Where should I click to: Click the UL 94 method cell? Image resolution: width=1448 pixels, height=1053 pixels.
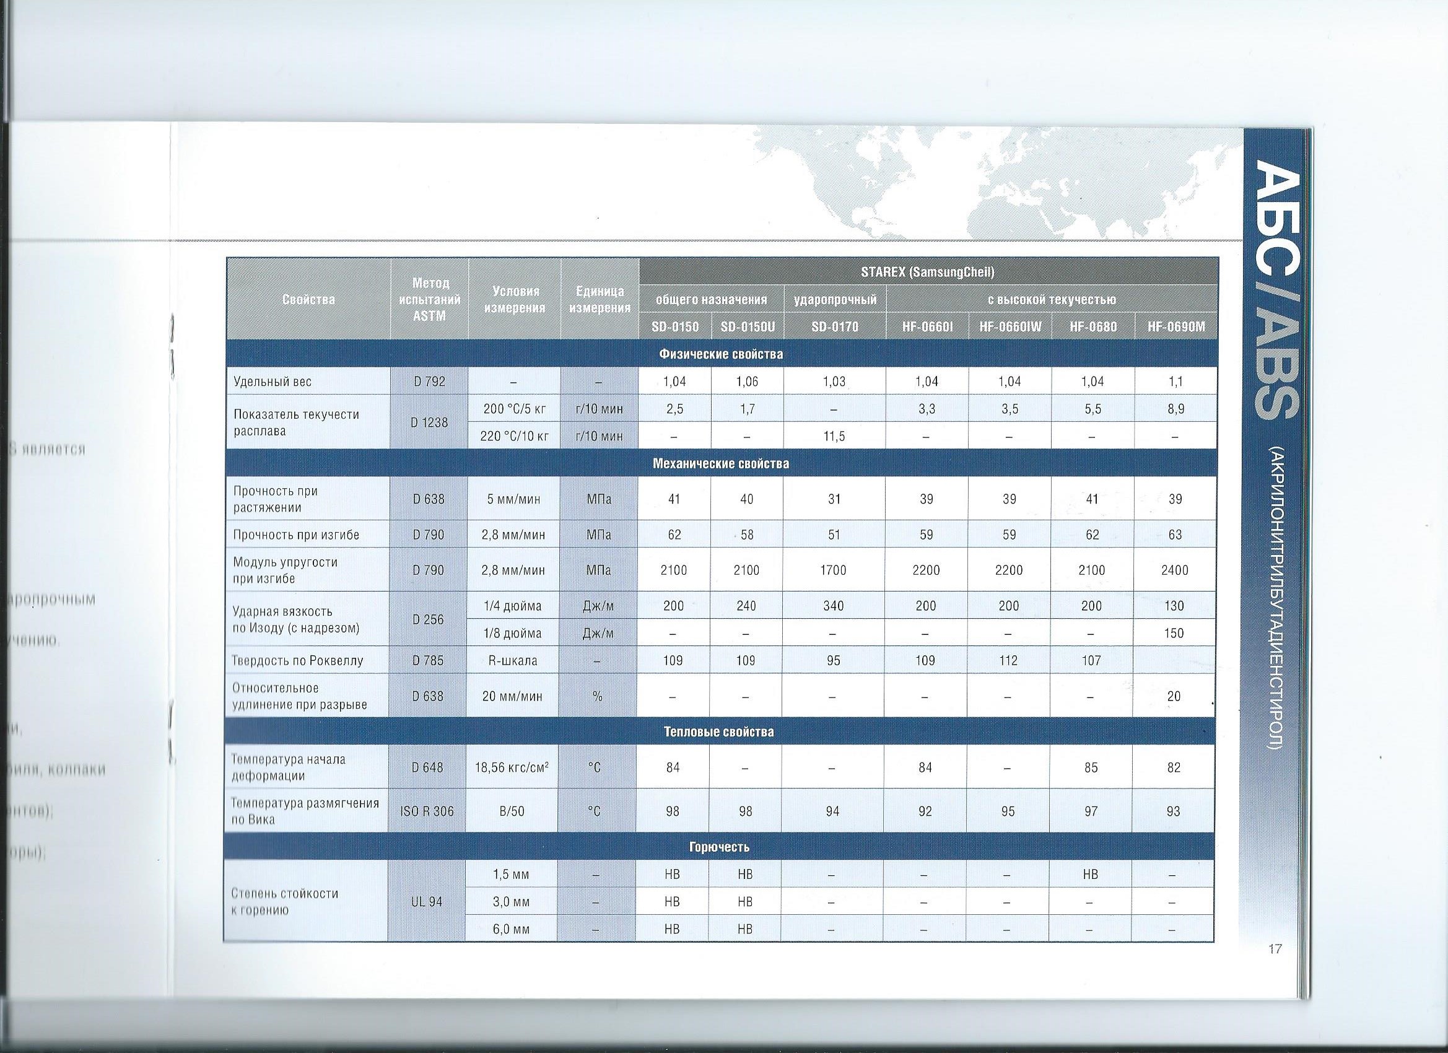pos(427,902)
